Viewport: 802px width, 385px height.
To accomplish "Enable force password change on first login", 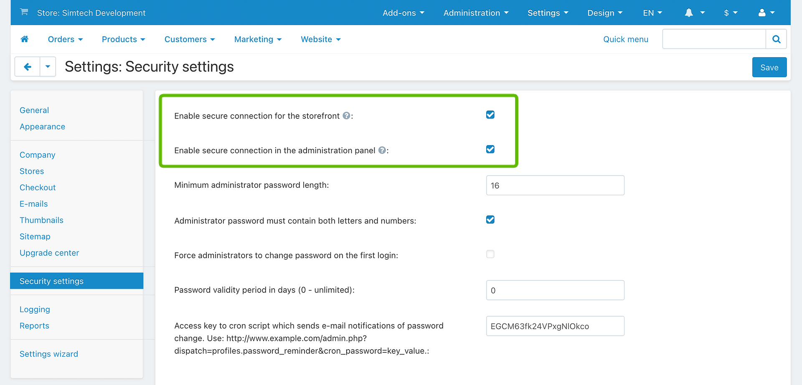I will [490, 254].
